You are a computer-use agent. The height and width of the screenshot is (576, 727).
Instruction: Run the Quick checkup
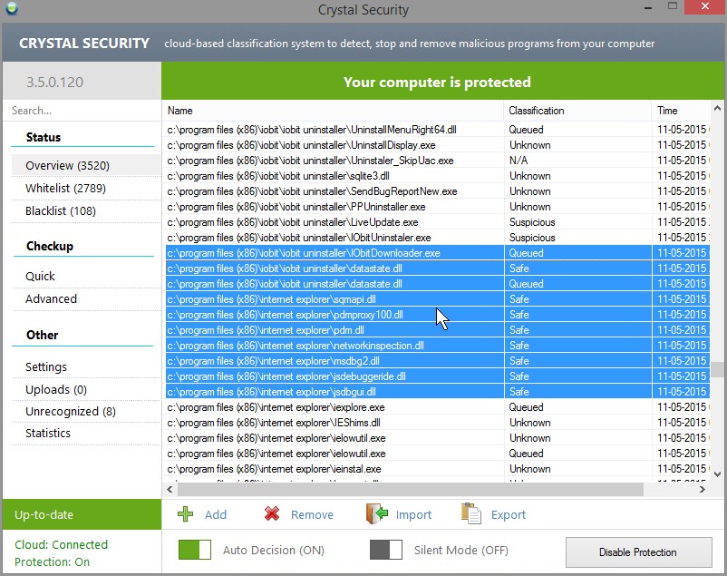40,276
